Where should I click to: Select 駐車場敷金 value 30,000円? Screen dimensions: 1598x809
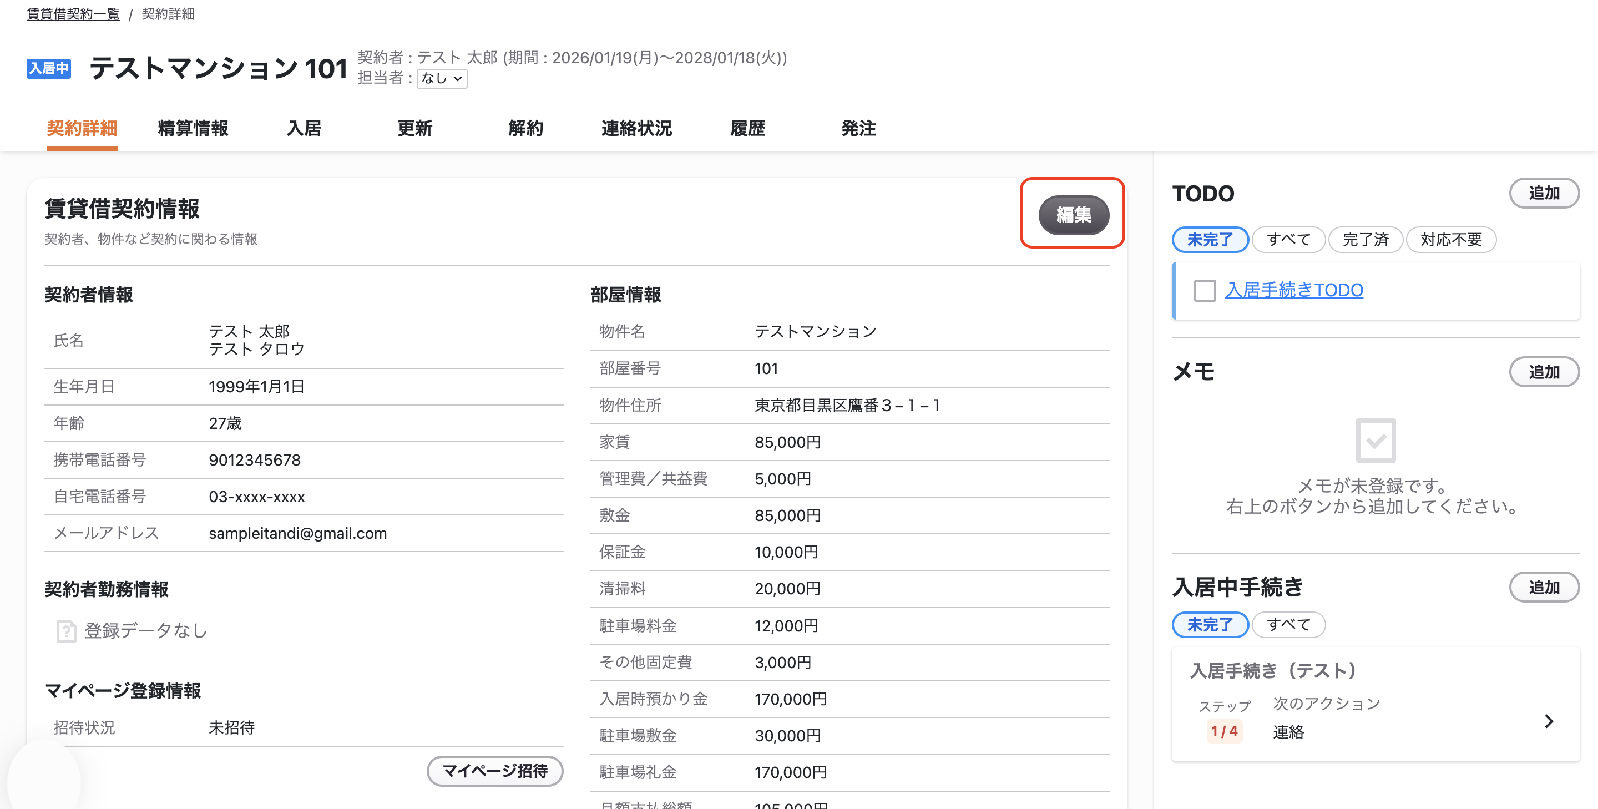(787, 735)
